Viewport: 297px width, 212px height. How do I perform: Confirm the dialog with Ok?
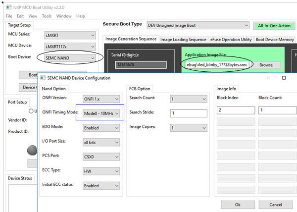click(x=238, y=205)
